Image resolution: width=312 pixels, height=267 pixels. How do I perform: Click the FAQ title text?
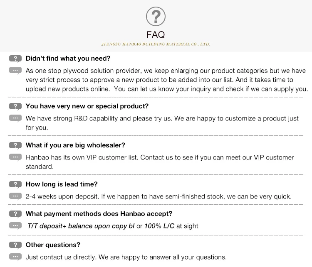156,34
